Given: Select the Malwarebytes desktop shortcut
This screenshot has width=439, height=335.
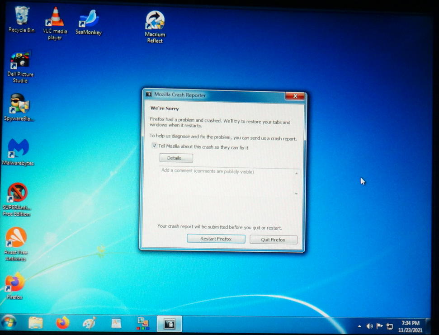Looking at the screenshot, I should (18, 152).
